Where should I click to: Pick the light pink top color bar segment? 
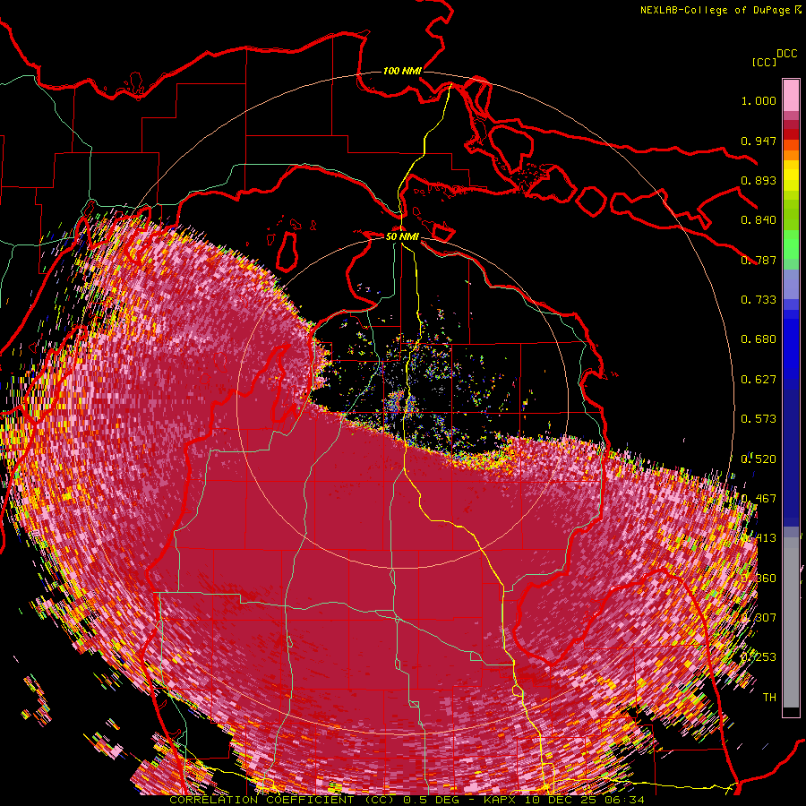(x=791, y=95)
